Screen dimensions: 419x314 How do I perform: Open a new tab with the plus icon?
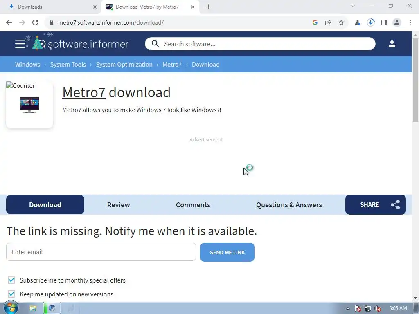click(x=208, y=7)
